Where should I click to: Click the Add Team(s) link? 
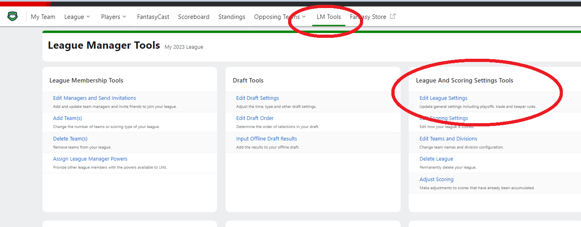[67, 118]
